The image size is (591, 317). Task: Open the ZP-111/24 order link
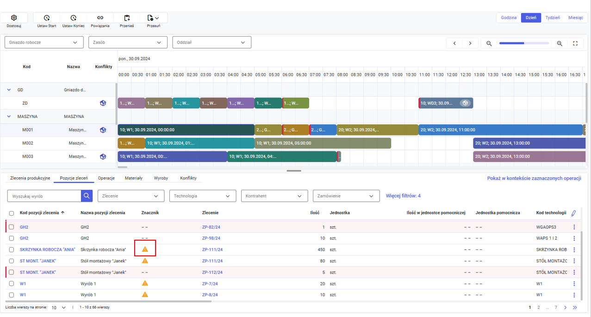[x=212, y=250]
